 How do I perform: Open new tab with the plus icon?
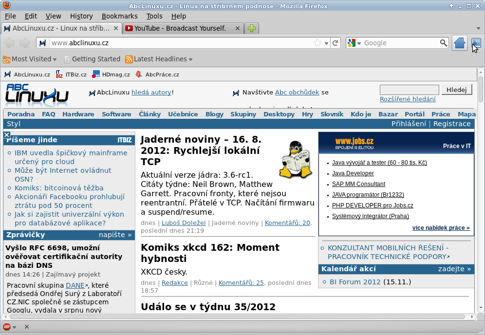pos(252,28)
